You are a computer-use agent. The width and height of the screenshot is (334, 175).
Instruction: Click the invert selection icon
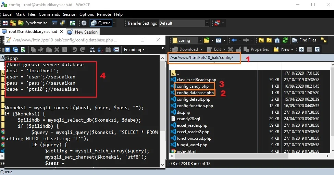pos(317,49)
